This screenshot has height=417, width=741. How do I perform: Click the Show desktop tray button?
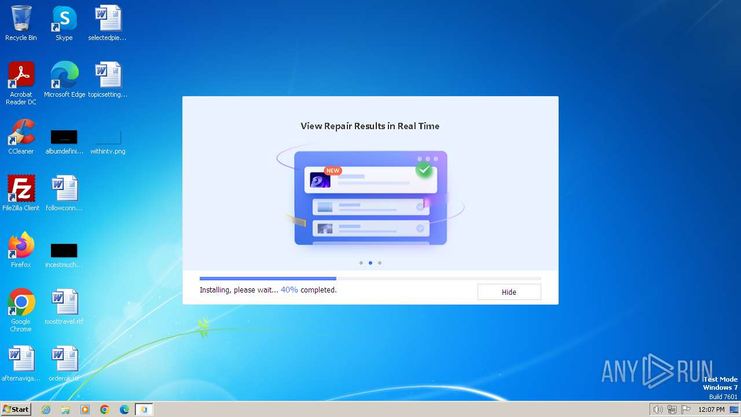(734, 409)
